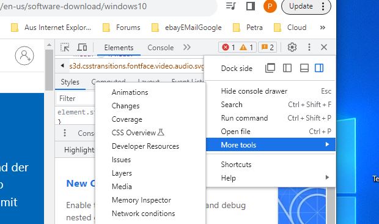Open the Chrome side panel icon

pos(251,6)
